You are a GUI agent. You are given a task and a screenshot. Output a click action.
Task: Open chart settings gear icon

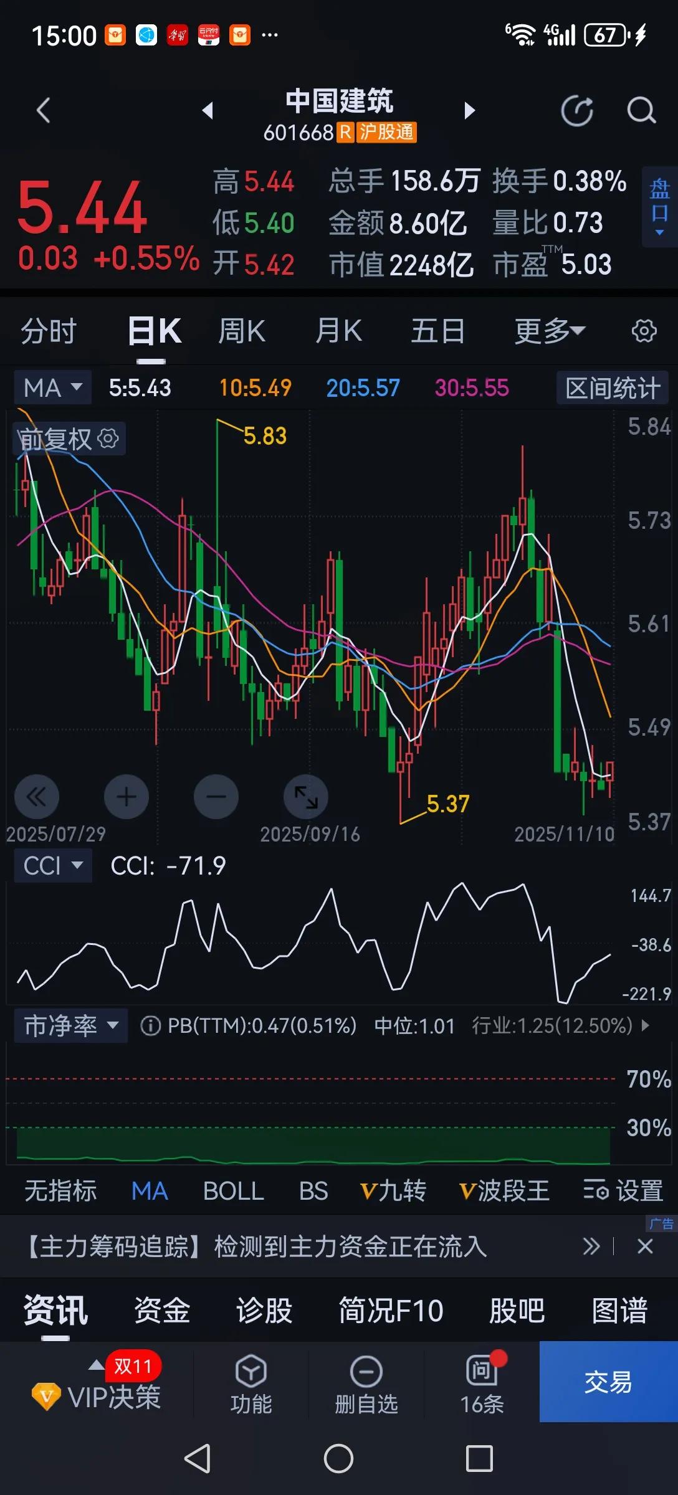point(644,331)
